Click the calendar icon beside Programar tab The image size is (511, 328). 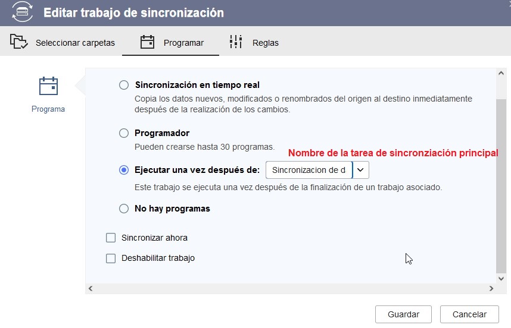[x=147, y=42]
